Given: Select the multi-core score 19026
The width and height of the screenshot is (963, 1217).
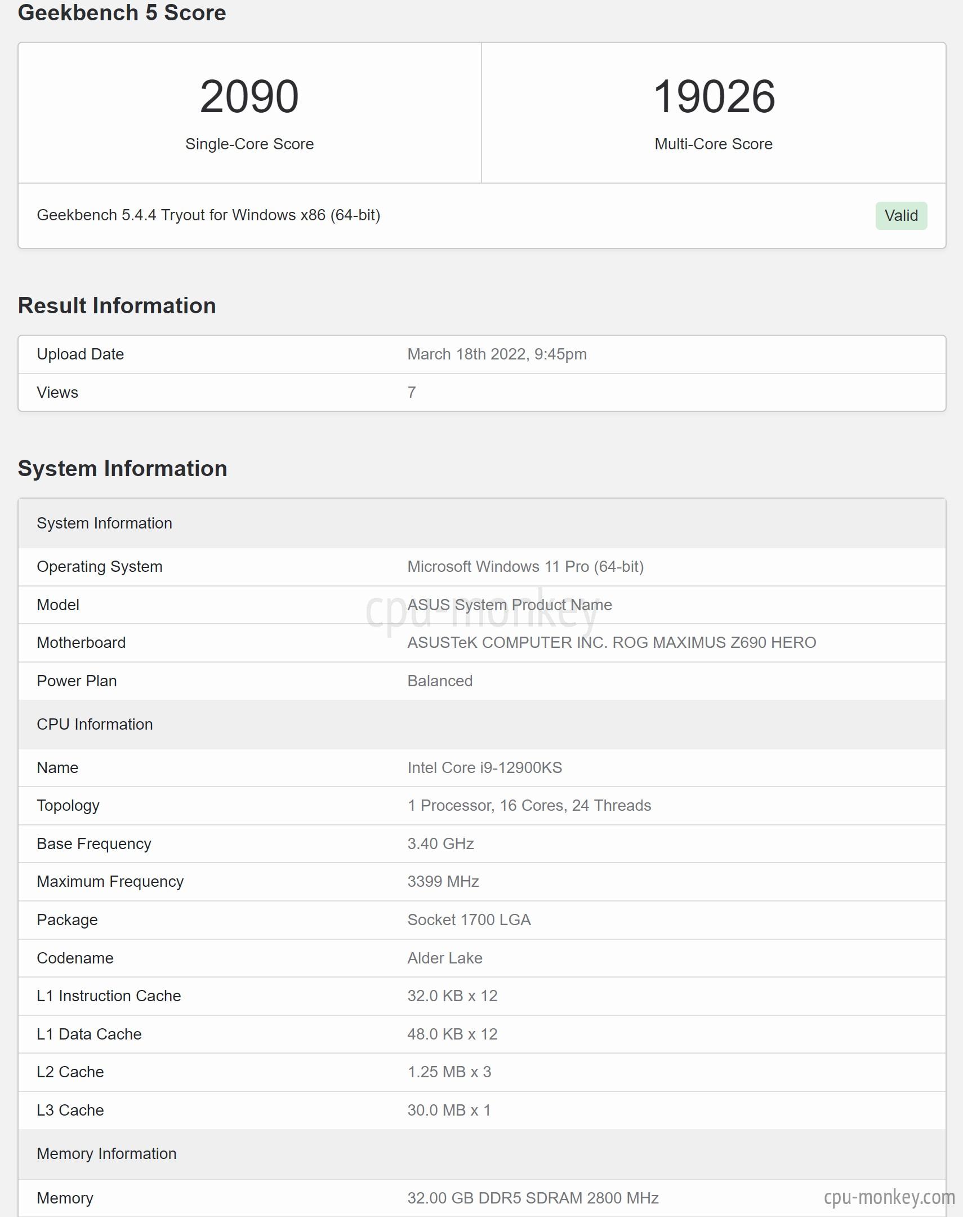Looking at the screenshot, I should coord(714,96).
